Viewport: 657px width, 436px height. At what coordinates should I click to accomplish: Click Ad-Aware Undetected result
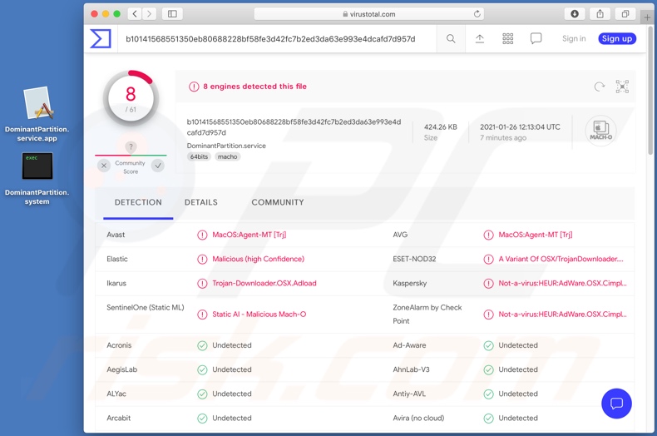point(518,345)
